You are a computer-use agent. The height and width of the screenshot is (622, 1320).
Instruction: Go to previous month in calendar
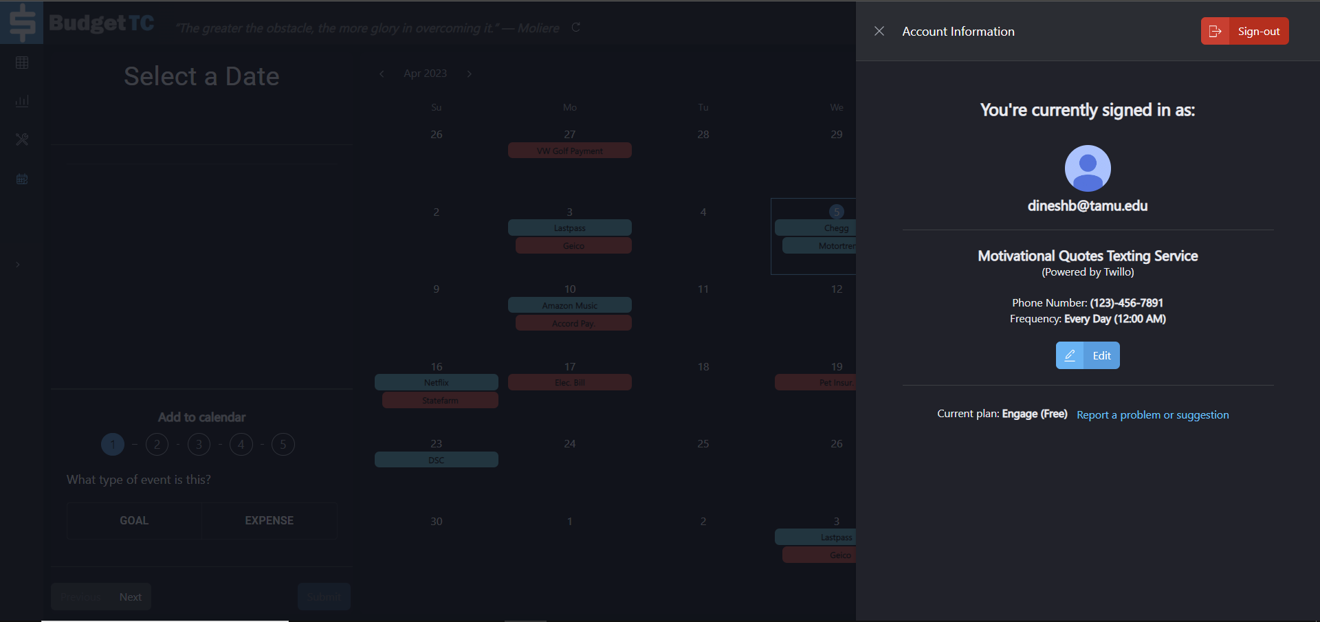pos(382,74)
